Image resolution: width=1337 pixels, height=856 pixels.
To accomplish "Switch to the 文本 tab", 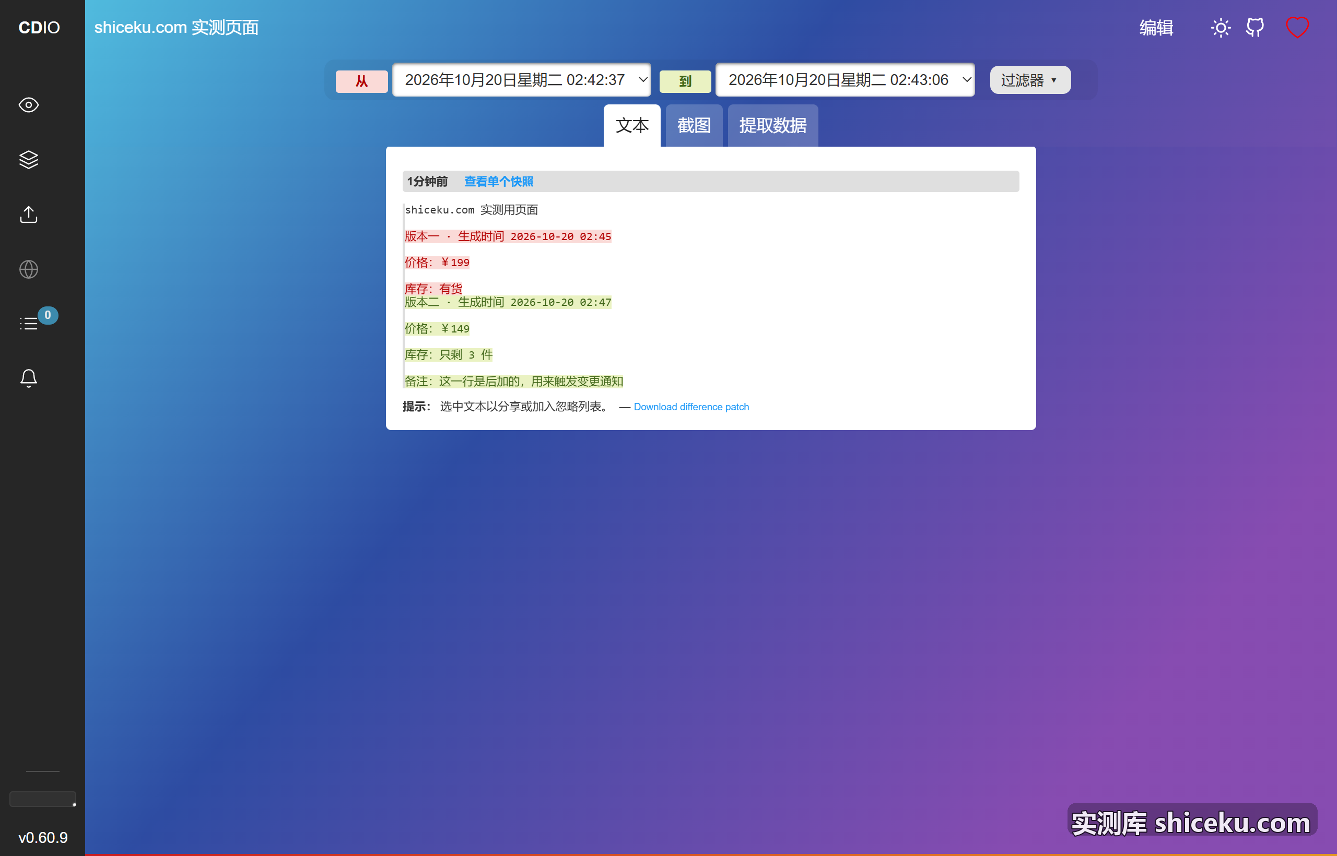I will pyautogui.click(x=632, y=126).
